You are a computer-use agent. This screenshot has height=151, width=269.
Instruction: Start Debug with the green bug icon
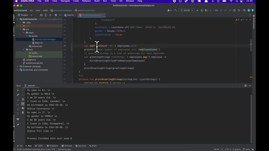pyautogui.click(x=202, y=10)
